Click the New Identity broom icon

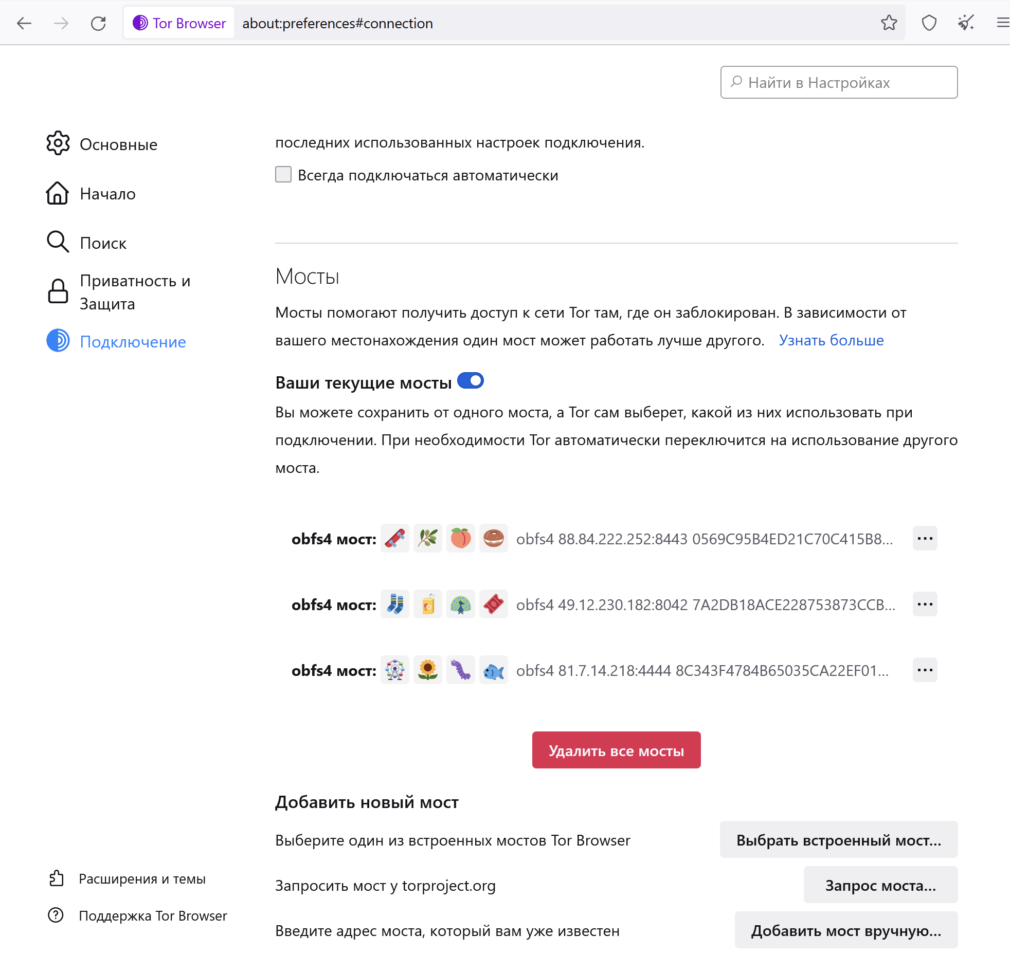click(x=966, y=23)
